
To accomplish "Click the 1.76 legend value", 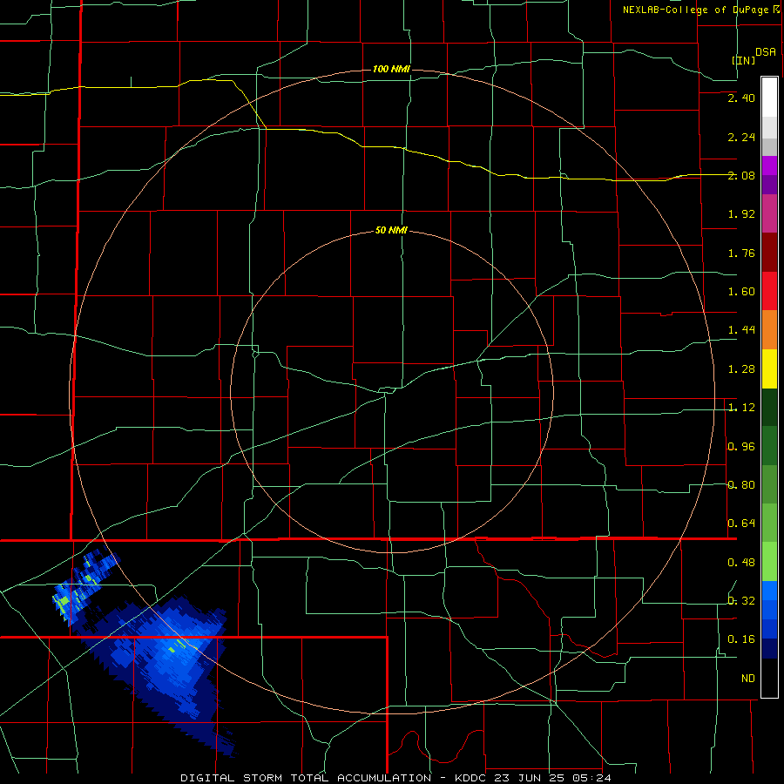I will coord(741,253).
